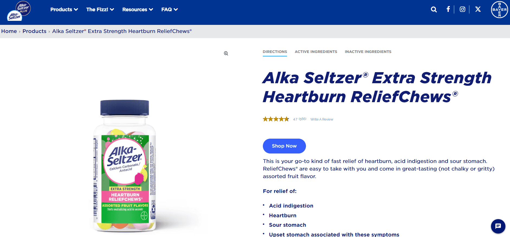Visit the Facebook page icon

448,9
